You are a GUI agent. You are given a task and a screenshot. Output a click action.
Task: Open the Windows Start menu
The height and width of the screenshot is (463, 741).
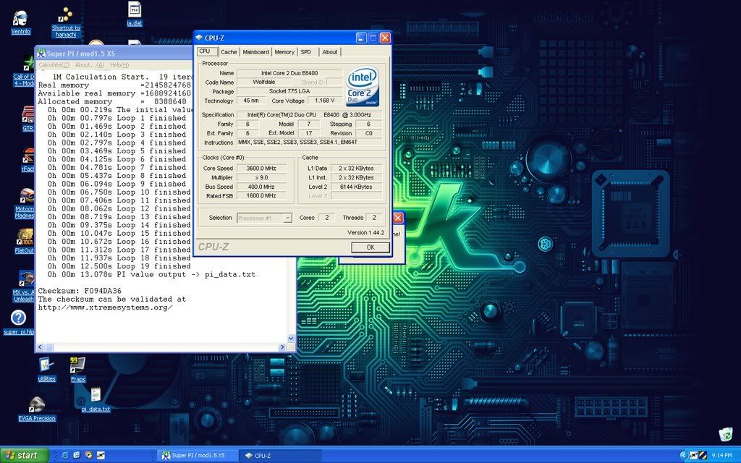(x=25, y=456)
